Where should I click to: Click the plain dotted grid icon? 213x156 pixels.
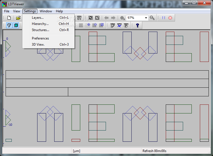point(81,25)
